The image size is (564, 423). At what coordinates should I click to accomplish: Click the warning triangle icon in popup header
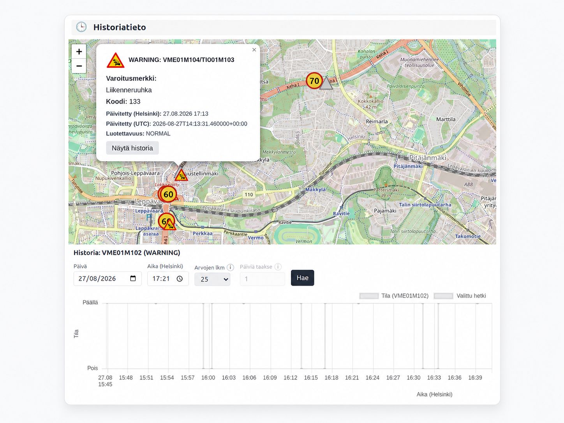[115, 60]
